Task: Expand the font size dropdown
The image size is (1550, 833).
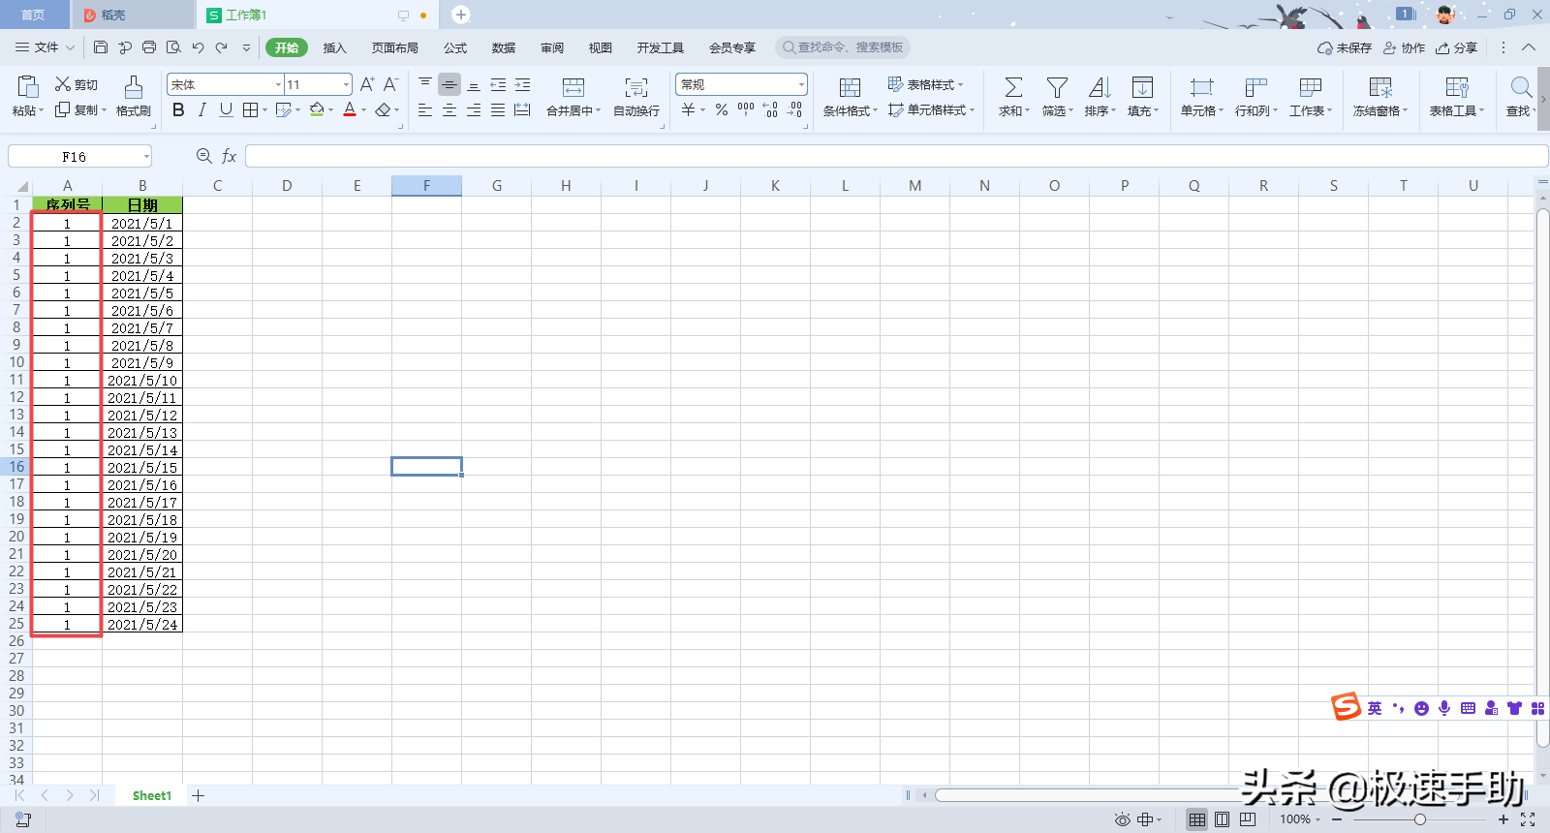Action: [346, 85]
